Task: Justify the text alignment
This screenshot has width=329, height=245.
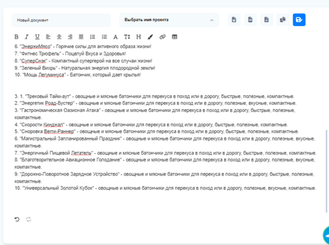Action: tap(81, 37)
